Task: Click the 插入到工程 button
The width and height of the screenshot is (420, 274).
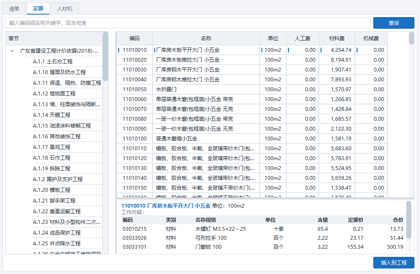Action: coord(394,263)
